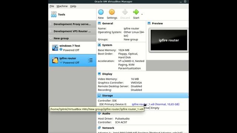Start the VM with the green arrow
Screen dimensions: 237x133
136,12
